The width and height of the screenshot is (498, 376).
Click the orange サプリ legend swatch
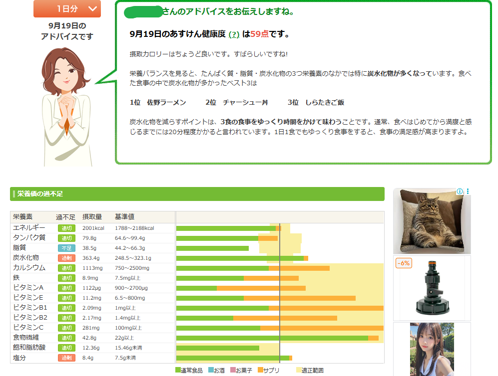coord(260,370)
